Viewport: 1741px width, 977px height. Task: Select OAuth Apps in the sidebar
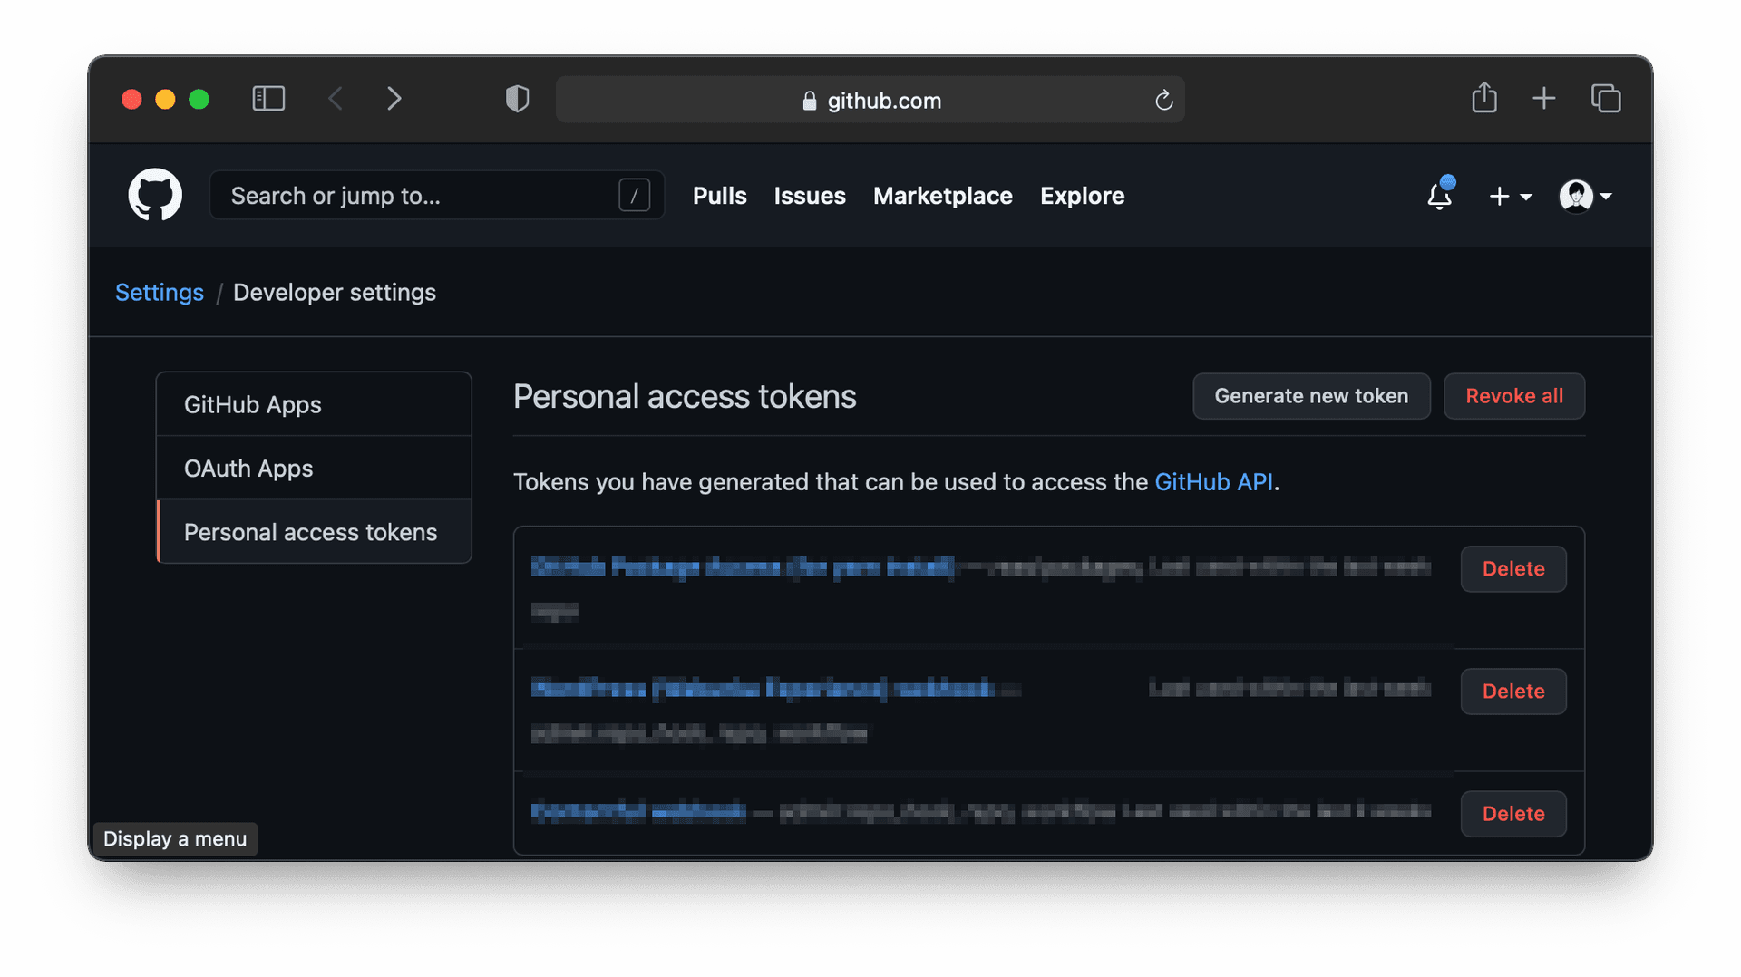point(314,468)
